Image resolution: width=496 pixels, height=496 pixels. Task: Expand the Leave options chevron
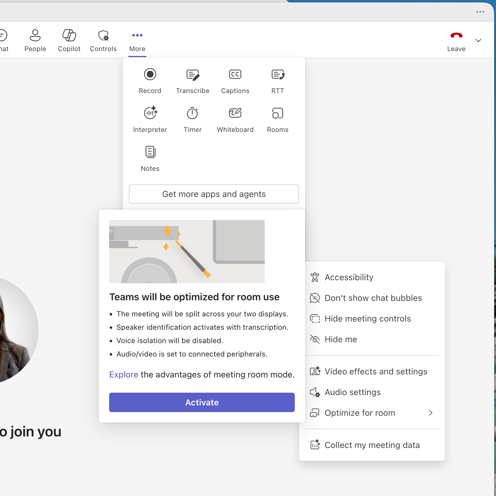coord(478,40)
